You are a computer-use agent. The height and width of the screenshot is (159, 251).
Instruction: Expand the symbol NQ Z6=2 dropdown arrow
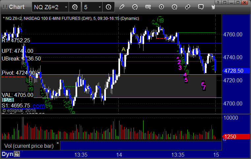(66, 7)
